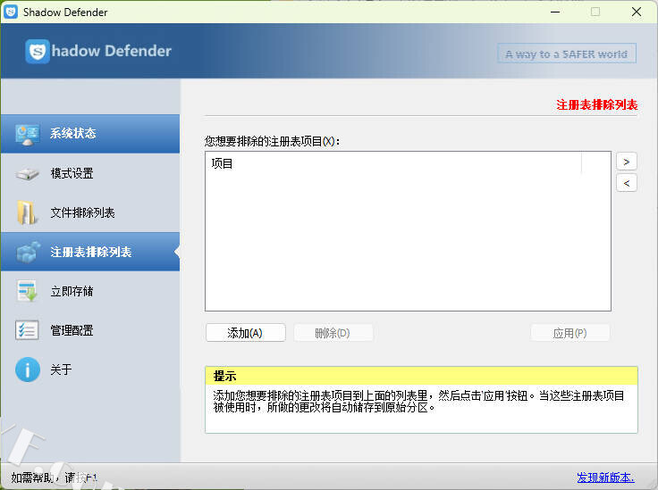Click the 'A way to a SAFER world' banner
Image resolution: width=658 pixels, height=490 pixels.
click(567, 54)
